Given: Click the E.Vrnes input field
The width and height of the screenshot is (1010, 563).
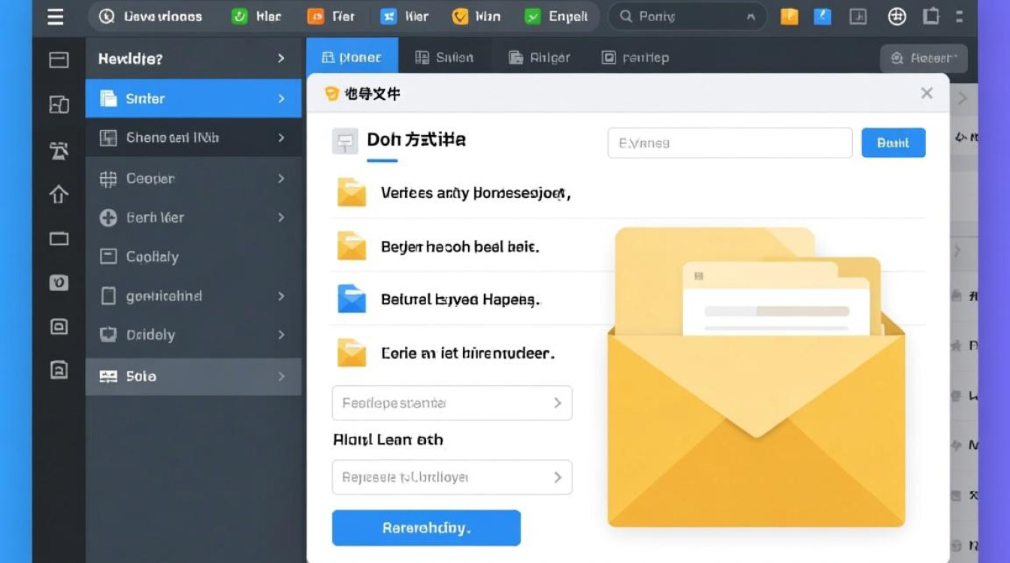Looking at the screenshot, I should click(x=729, y=143).
